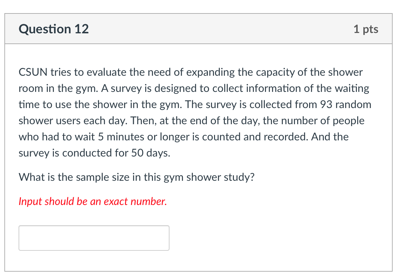Click the border of the answer box
Screen dimensions: 395x274
(94, 226)
